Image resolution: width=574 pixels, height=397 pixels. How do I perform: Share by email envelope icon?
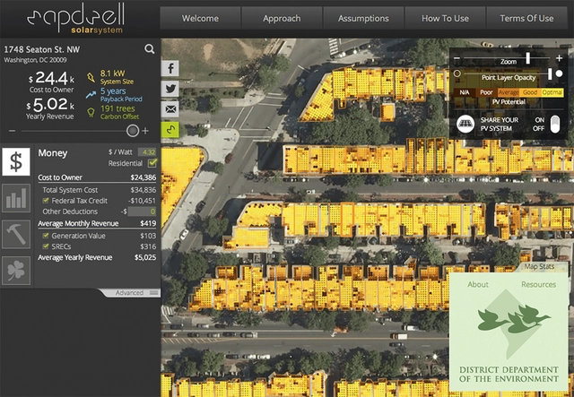click(170, 109)
